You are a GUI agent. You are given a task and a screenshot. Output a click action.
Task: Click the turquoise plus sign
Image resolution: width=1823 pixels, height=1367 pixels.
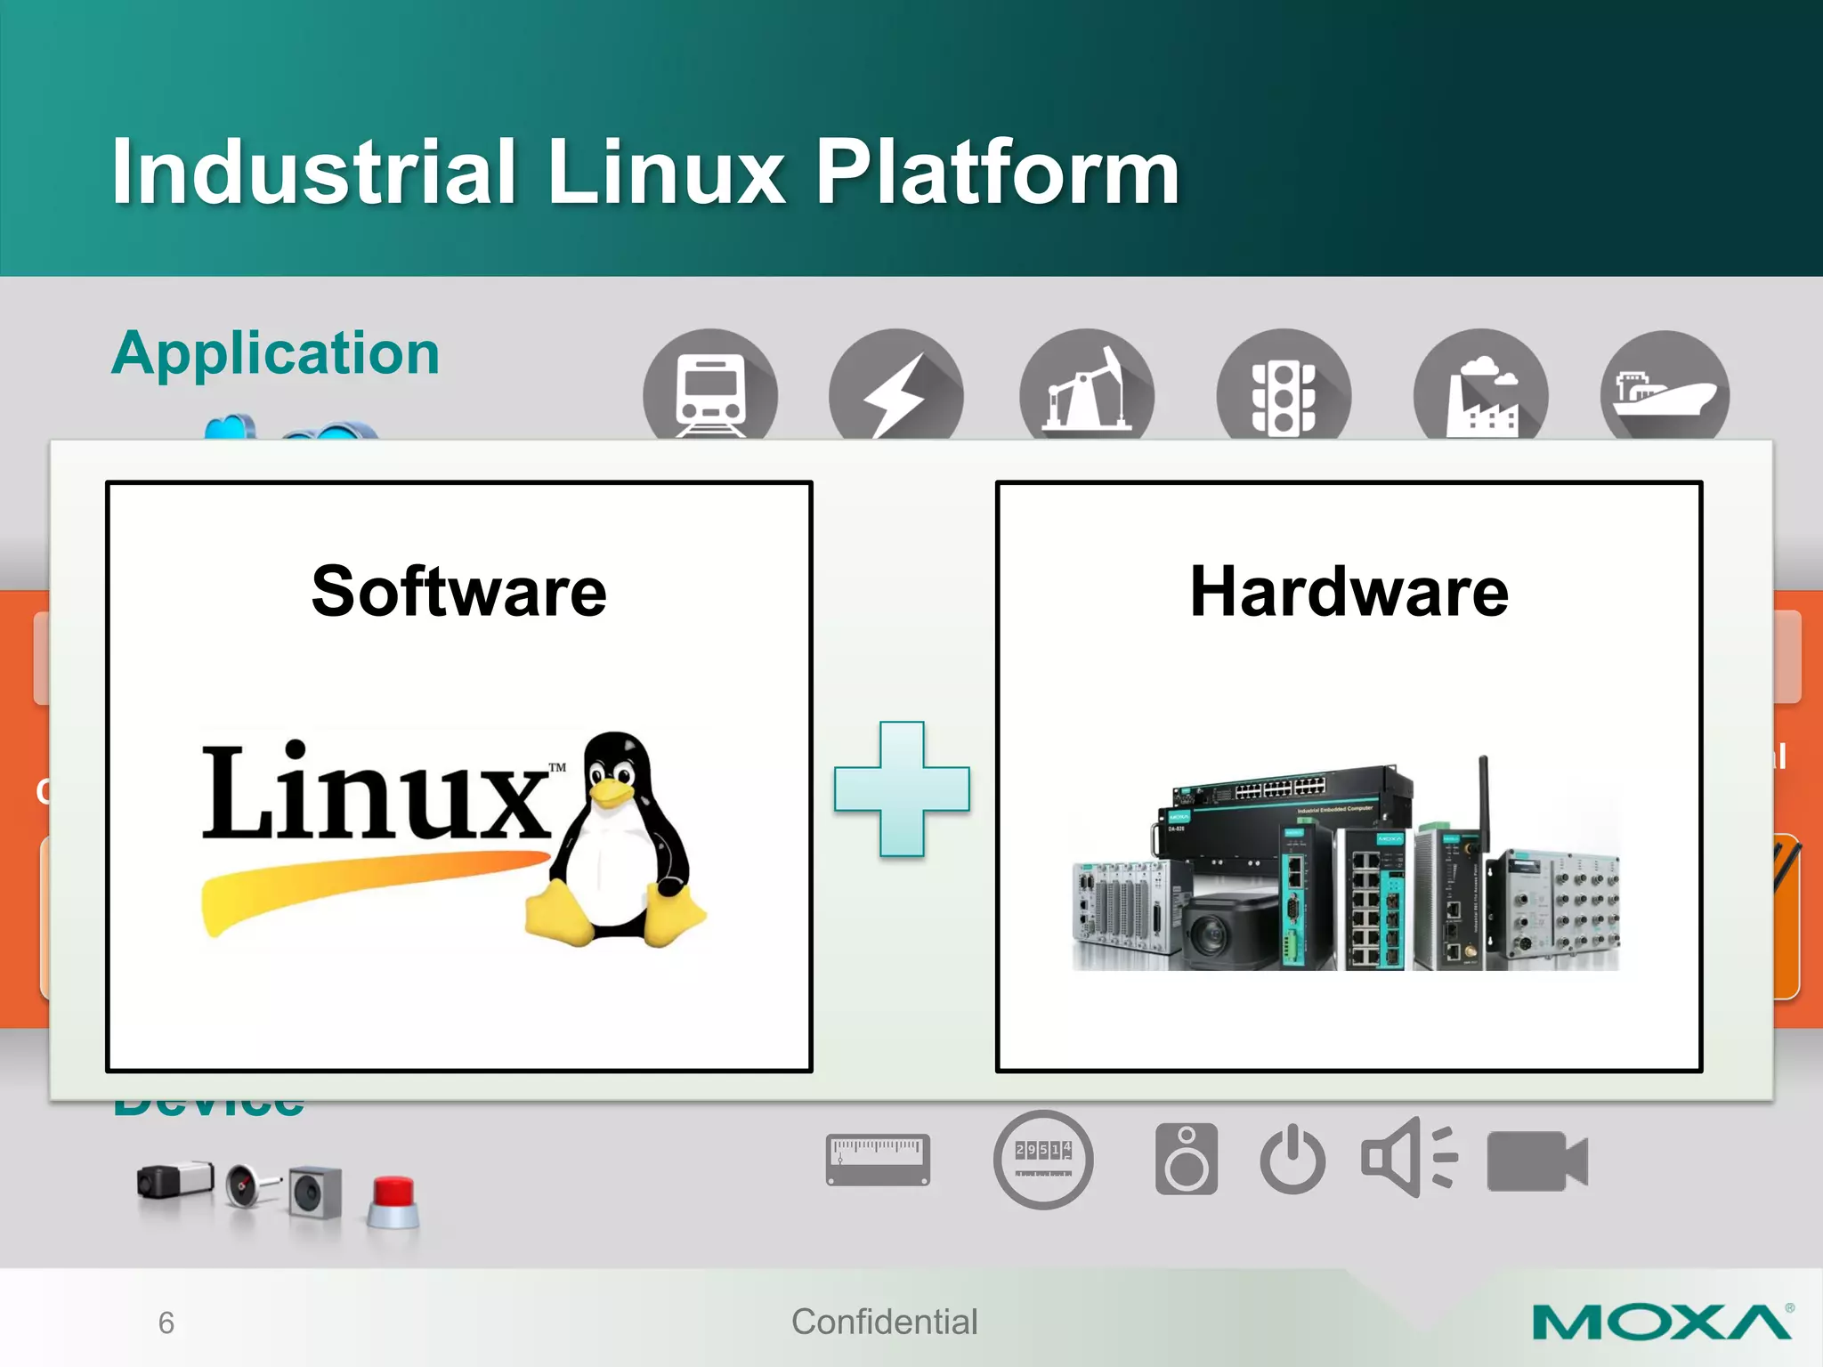902,789
